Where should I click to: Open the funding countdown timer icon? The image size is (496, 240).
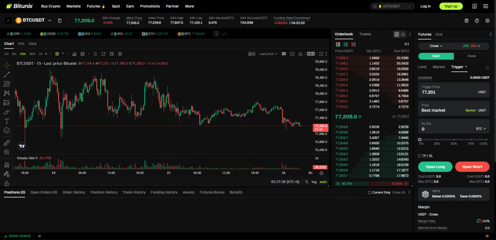(x=477, y=21)
